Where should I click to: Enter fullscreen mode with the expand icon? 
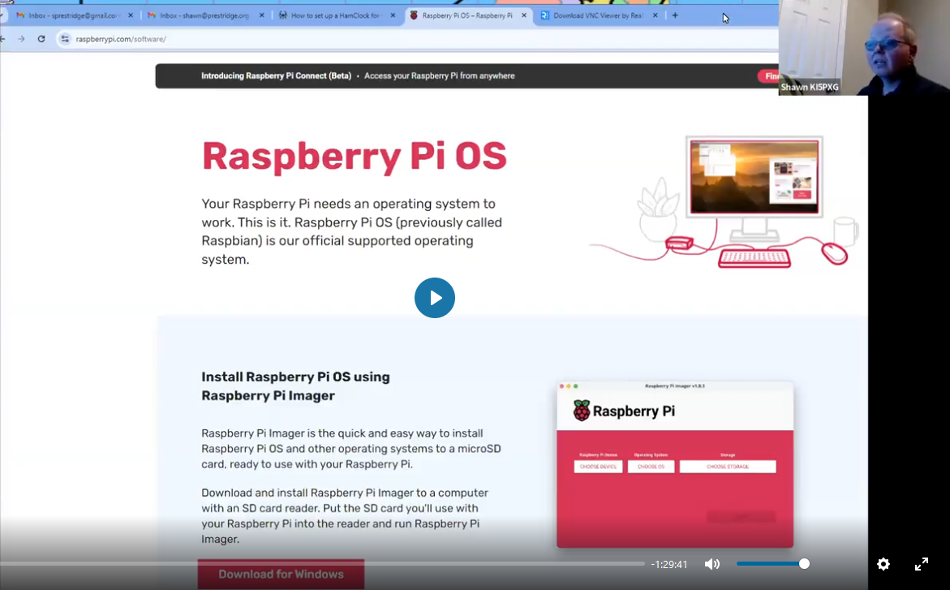pyautogui.click(x=922, y=564)
